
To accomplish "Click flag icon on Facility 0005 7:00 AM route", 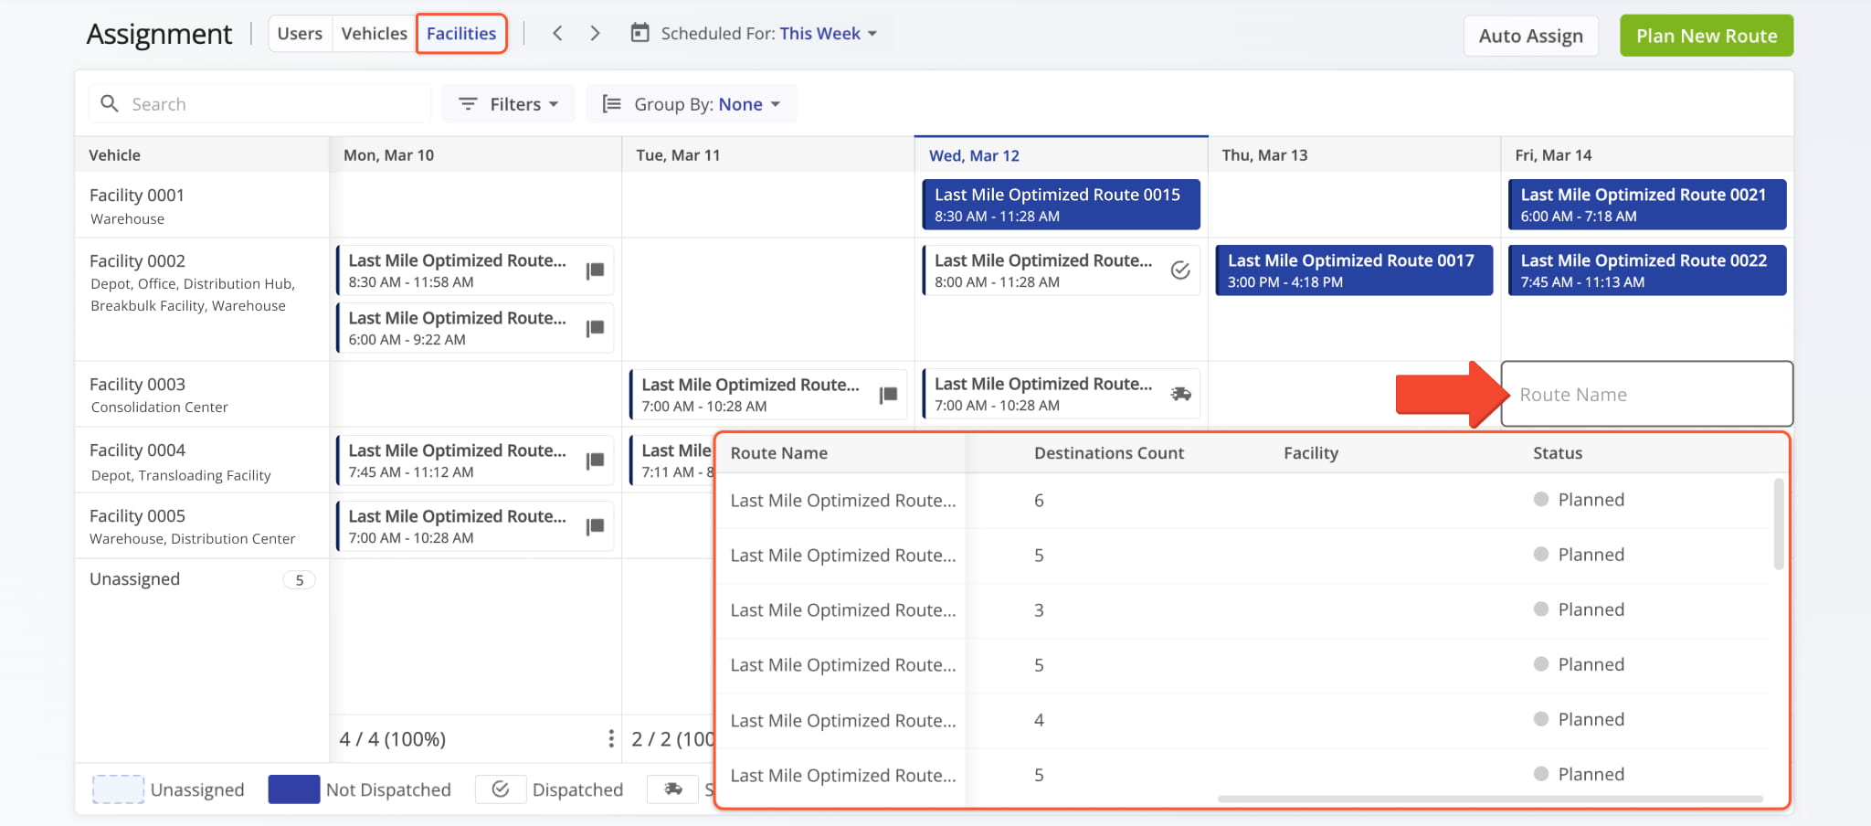I will [x=596, y=526].
